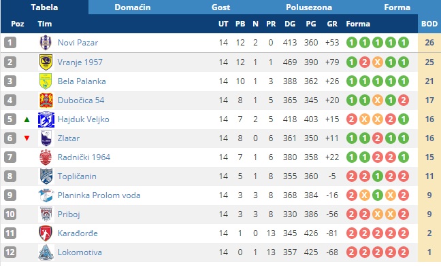Screen dimensions: 441x266
Task: Open the Polusezona tab
Action: point(309,7)
